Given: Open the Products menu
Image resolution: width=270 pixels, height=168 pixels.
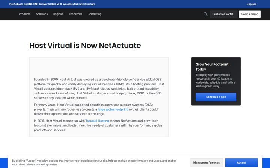Looking at the screenshot, I should 25,14.
